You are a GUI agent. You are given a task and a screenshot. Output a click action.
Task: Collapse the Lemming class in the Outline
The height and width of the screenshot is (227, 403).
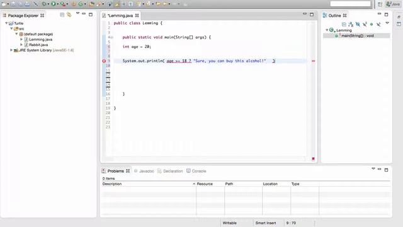pos(327,30)
